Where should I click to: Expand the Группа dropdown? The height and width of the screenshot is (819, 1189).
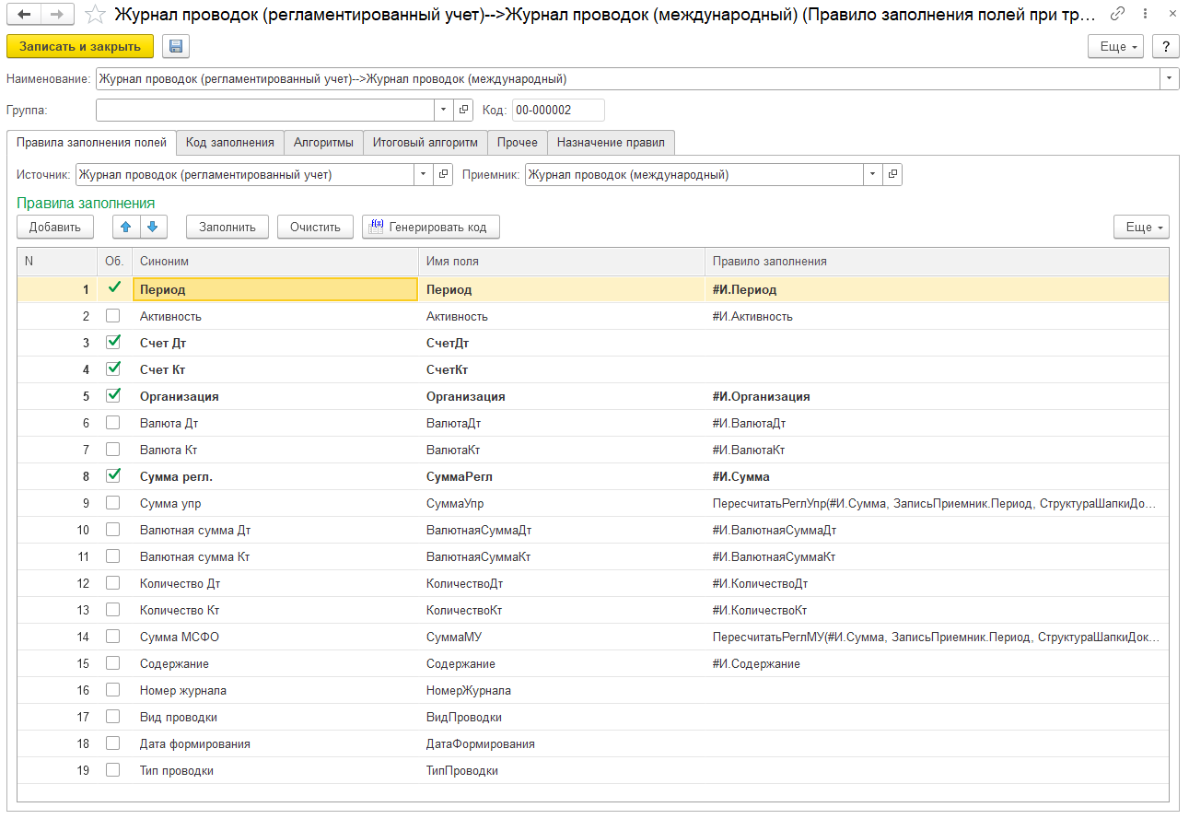click(444, 110)
